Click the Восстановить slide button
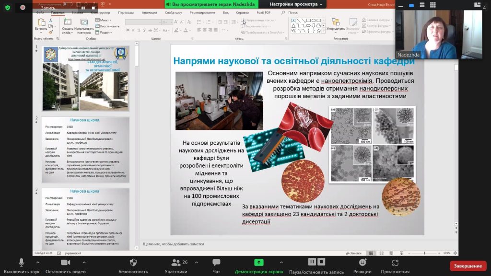491x276 pixels. (107, 26)
